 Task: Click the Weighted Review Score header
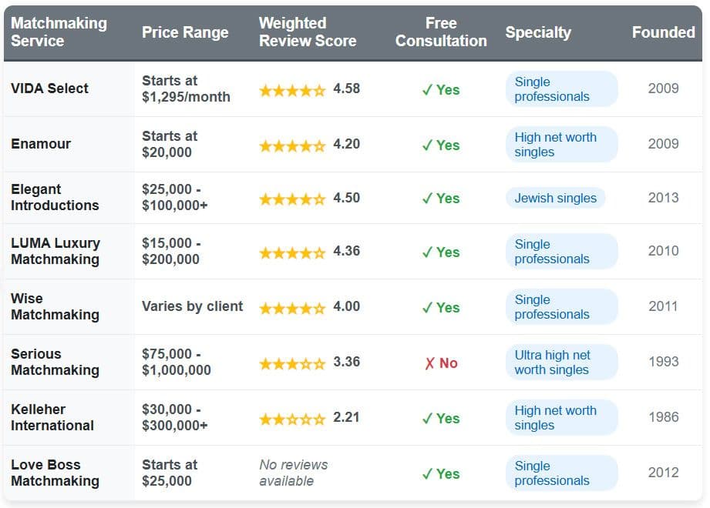pyautogui.click(x=308, y=32)
